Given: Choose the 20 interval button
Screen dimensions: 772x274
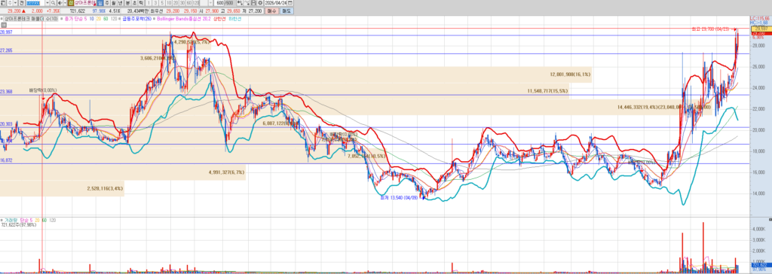Looking at the screenshot, I should pos(175,3).
